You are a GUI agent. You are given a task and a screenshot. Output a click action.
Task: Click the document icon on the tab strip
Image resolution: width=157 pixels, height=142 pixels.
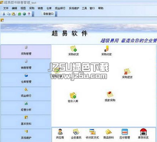pyautogui.click(x=2, y=20)
